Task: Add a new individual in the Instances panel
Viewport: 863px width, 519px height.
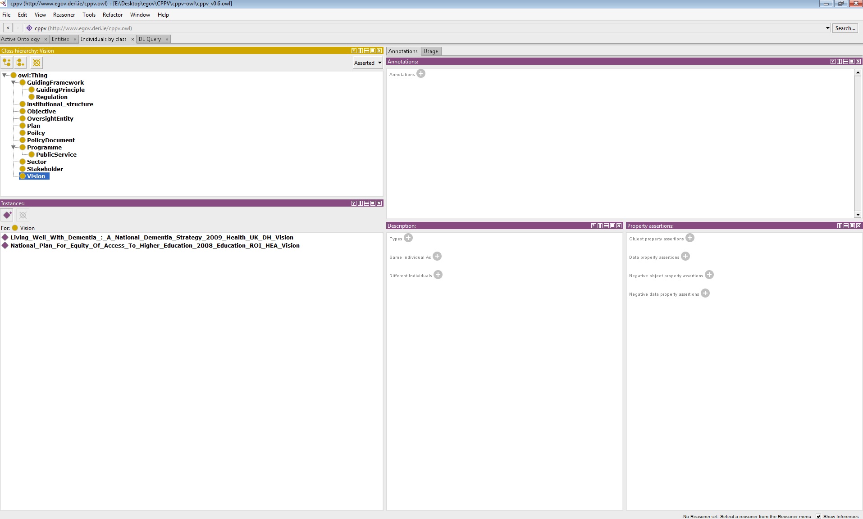Action: pyautogui.click(x=7, y=215)
